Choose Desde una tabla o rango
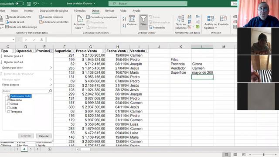The width and height of the screenshot is (279, 157). pos(21,27)
